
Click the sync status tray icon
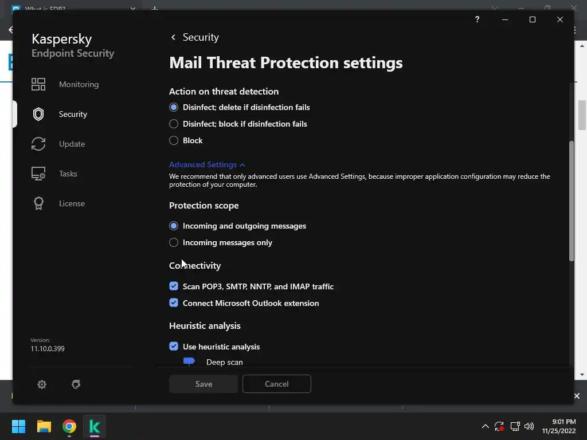499,426
